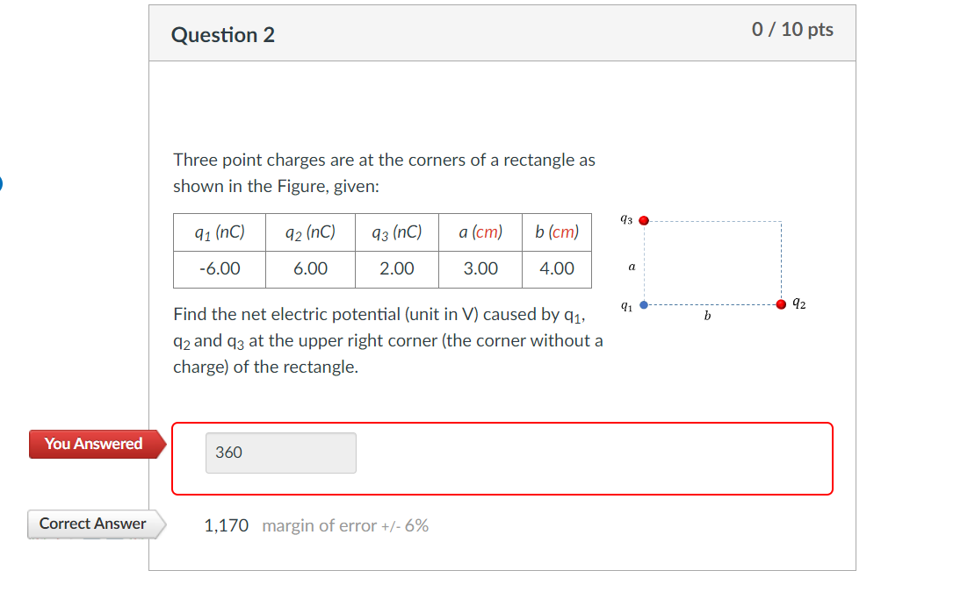Select the Question 2 heading
Screen dimensions: 975x592
click(222, 35)
